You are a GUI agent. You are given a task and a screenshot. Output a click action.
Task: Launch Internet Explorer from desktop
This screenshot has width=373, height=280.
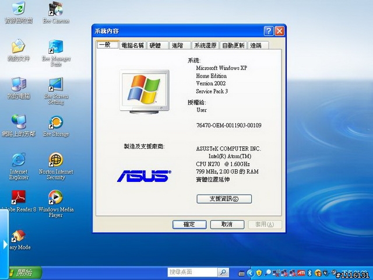coord(19,166)
